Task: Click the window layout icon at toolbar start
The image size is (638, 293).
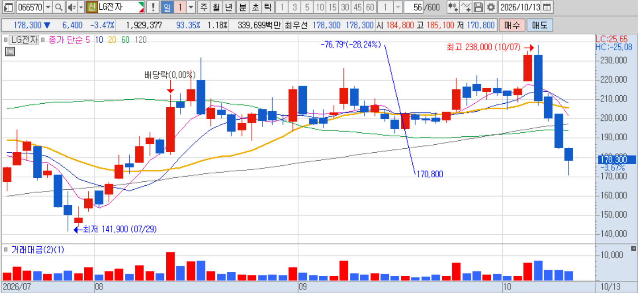Action: coord(8,7)
